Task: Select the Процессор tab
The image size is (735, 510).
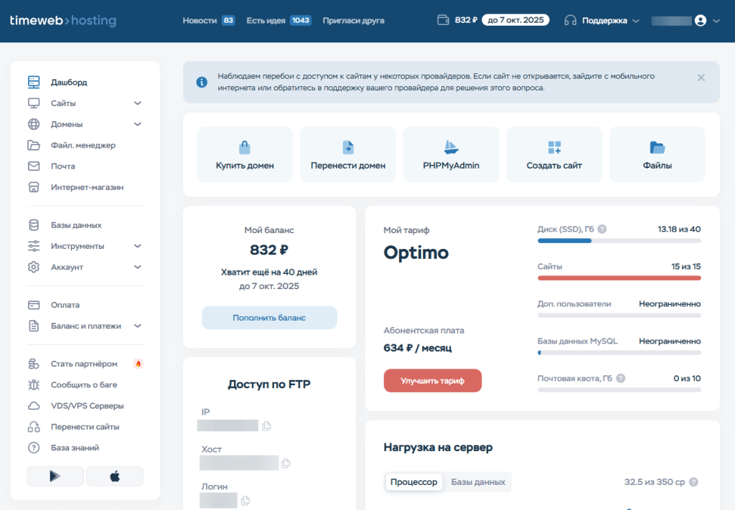Action: click(413, 482)
